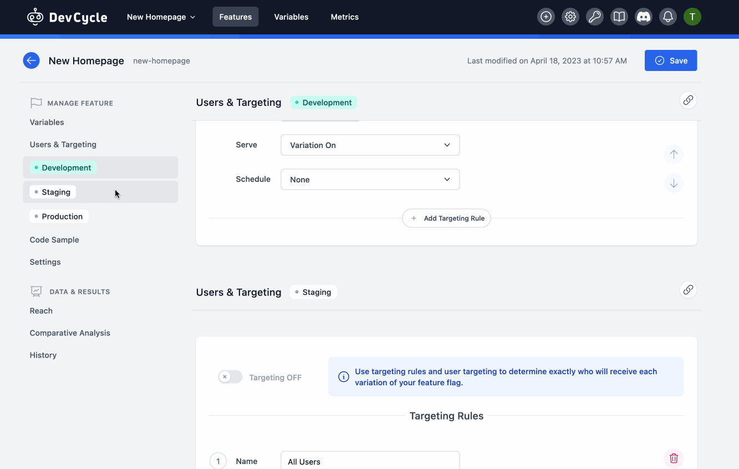
Task: Check notifications via the bell icon
Action: (x=668, y=17)
